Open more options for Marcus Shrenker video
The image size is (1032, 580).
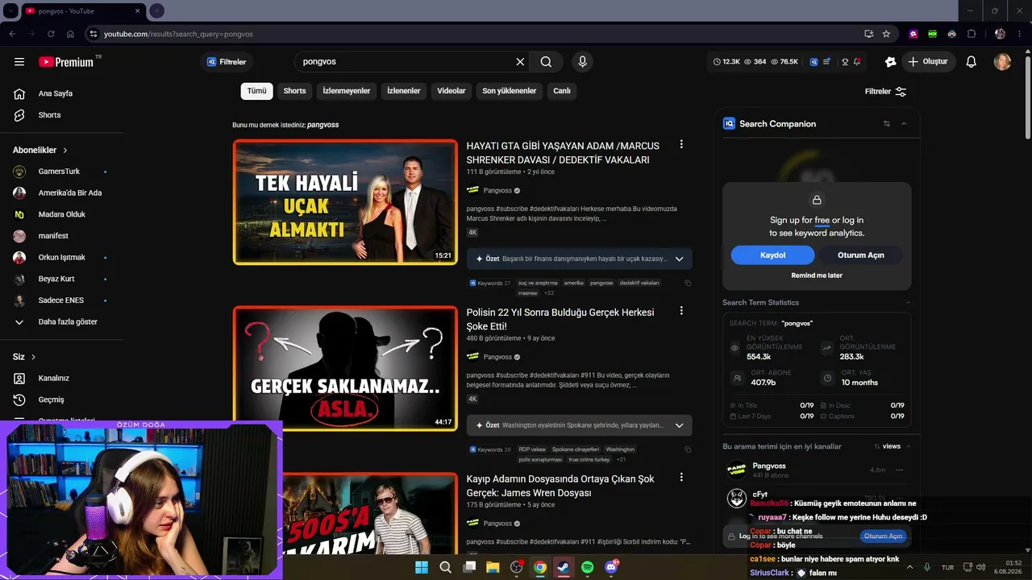point(681,144)
